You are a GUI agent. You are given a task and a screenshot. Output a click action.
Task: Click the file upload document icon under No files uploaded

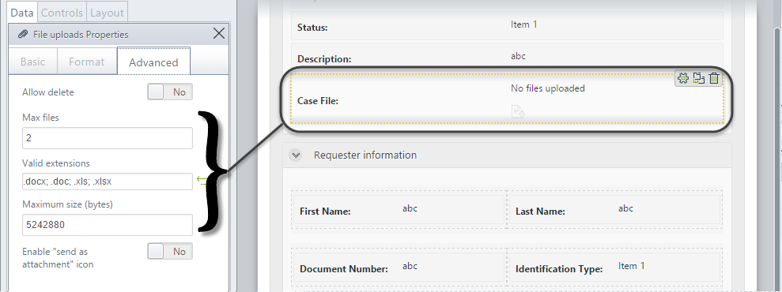pyautogui.click(x=519, y=111)
